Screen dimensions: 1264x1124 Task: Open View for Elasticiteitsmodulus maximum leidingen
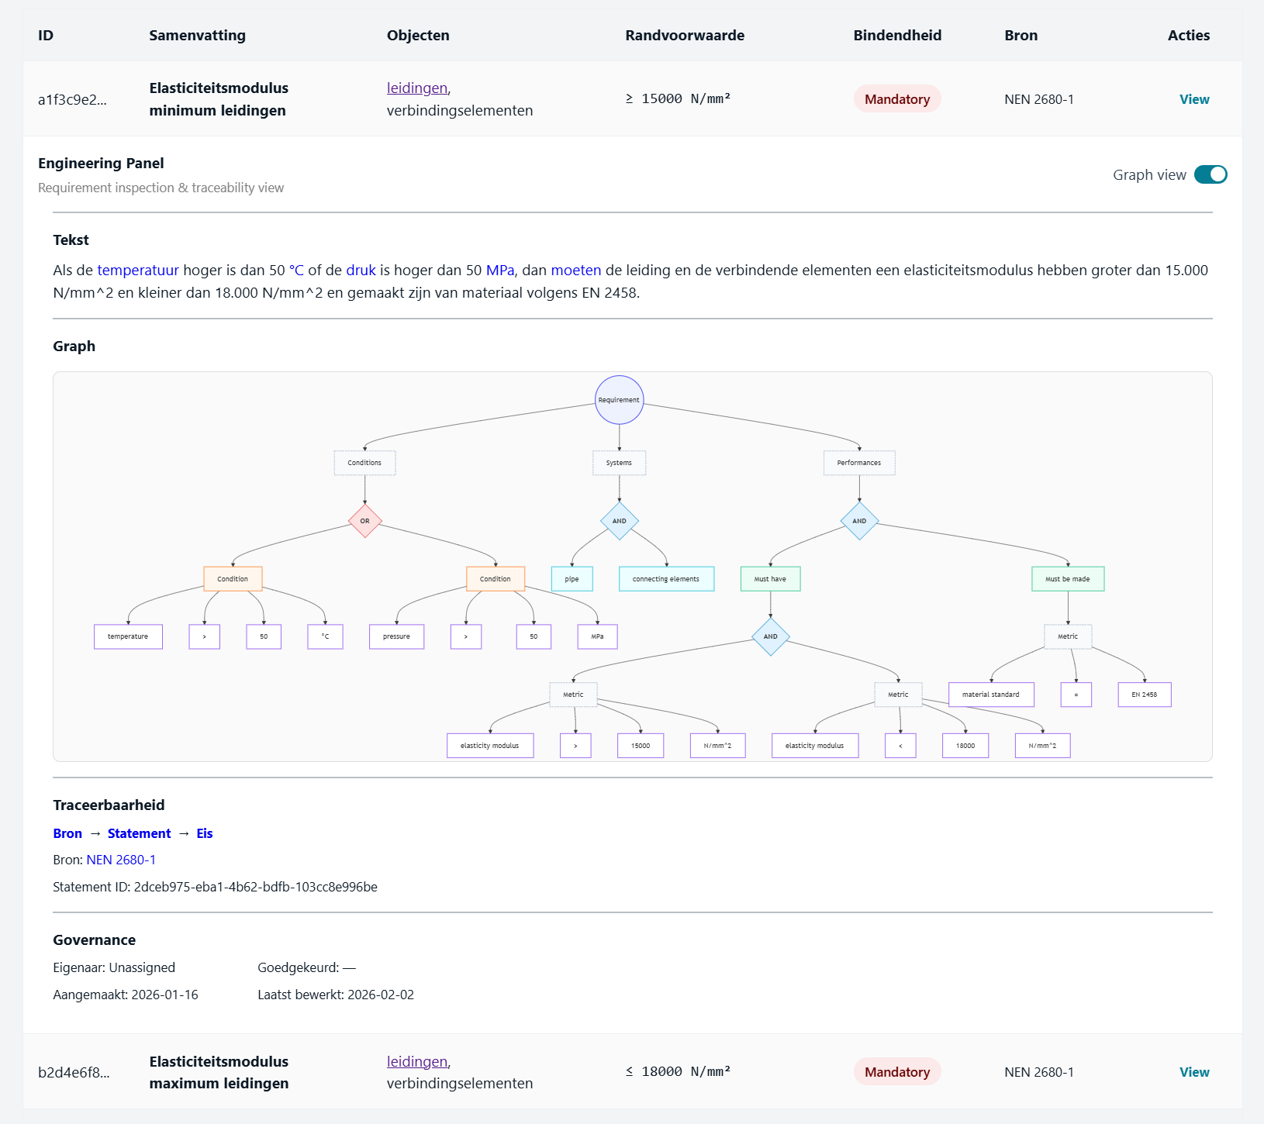point(1194,1072)
